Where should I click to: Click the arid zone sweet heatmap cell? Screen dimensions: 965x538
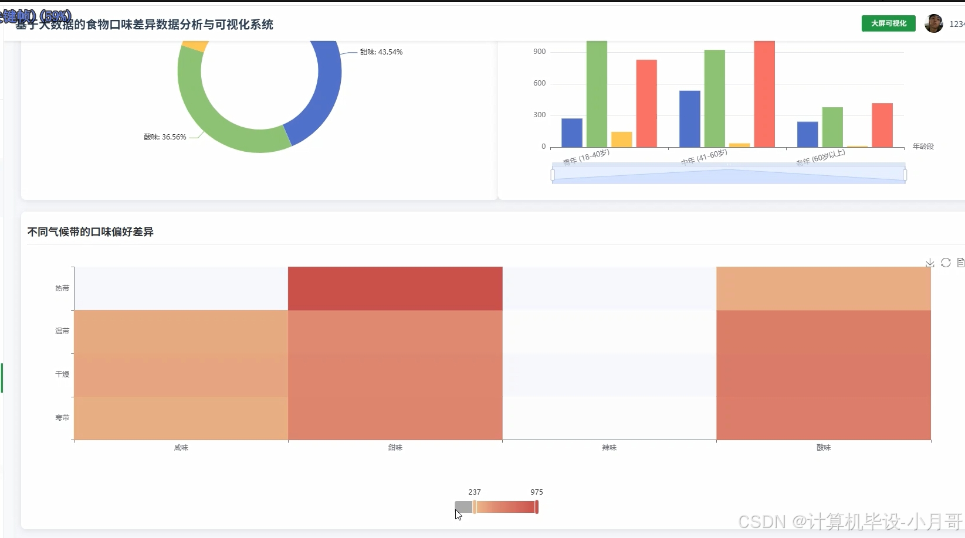pos(395,375)
